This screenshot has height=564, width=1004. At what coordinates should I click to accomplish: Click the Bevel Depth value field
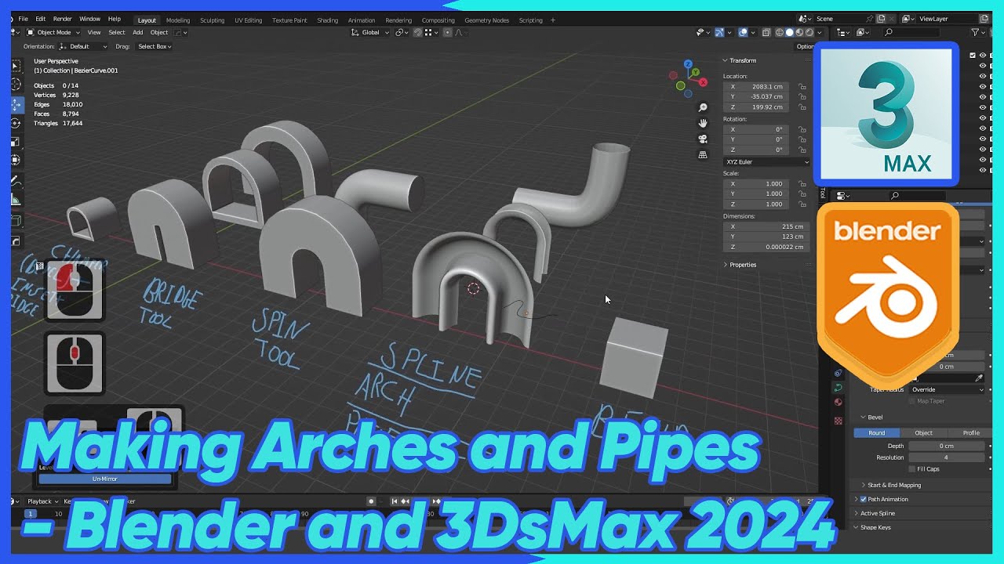(x=946, y=446)
